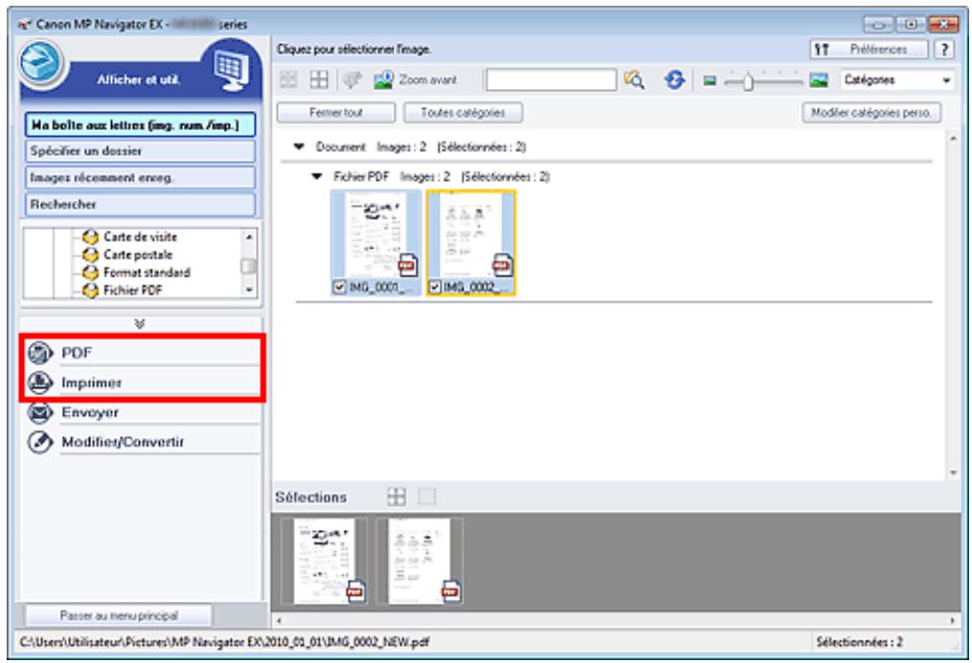Screen dimensions: 972x663
Task: Click the small thumbnail size icon
Action: [710, 80]
